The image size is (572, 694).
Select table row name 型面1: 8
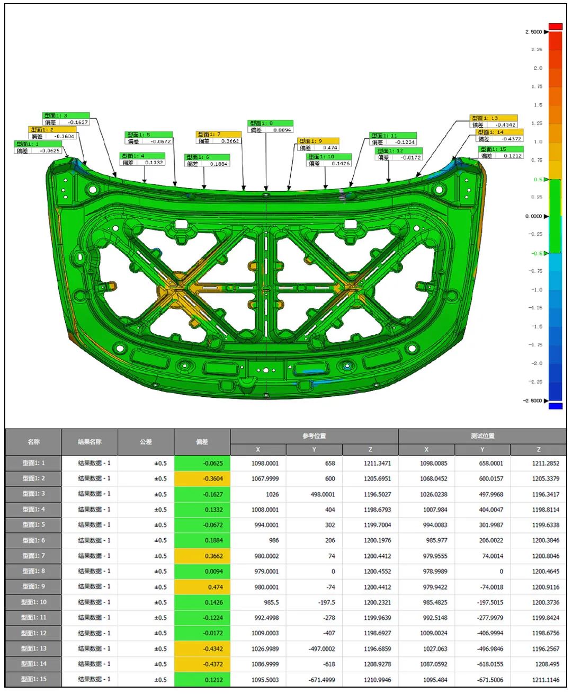[x=34, y=571]
